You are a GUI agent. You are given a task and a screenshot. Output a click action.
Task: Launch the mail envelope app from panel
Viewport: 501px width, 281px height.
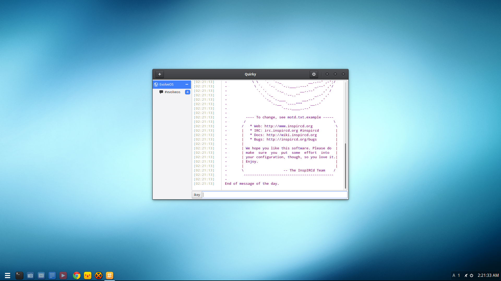[x=41, y=276]
